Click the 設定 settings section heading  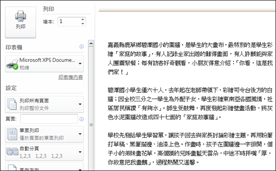11,88
